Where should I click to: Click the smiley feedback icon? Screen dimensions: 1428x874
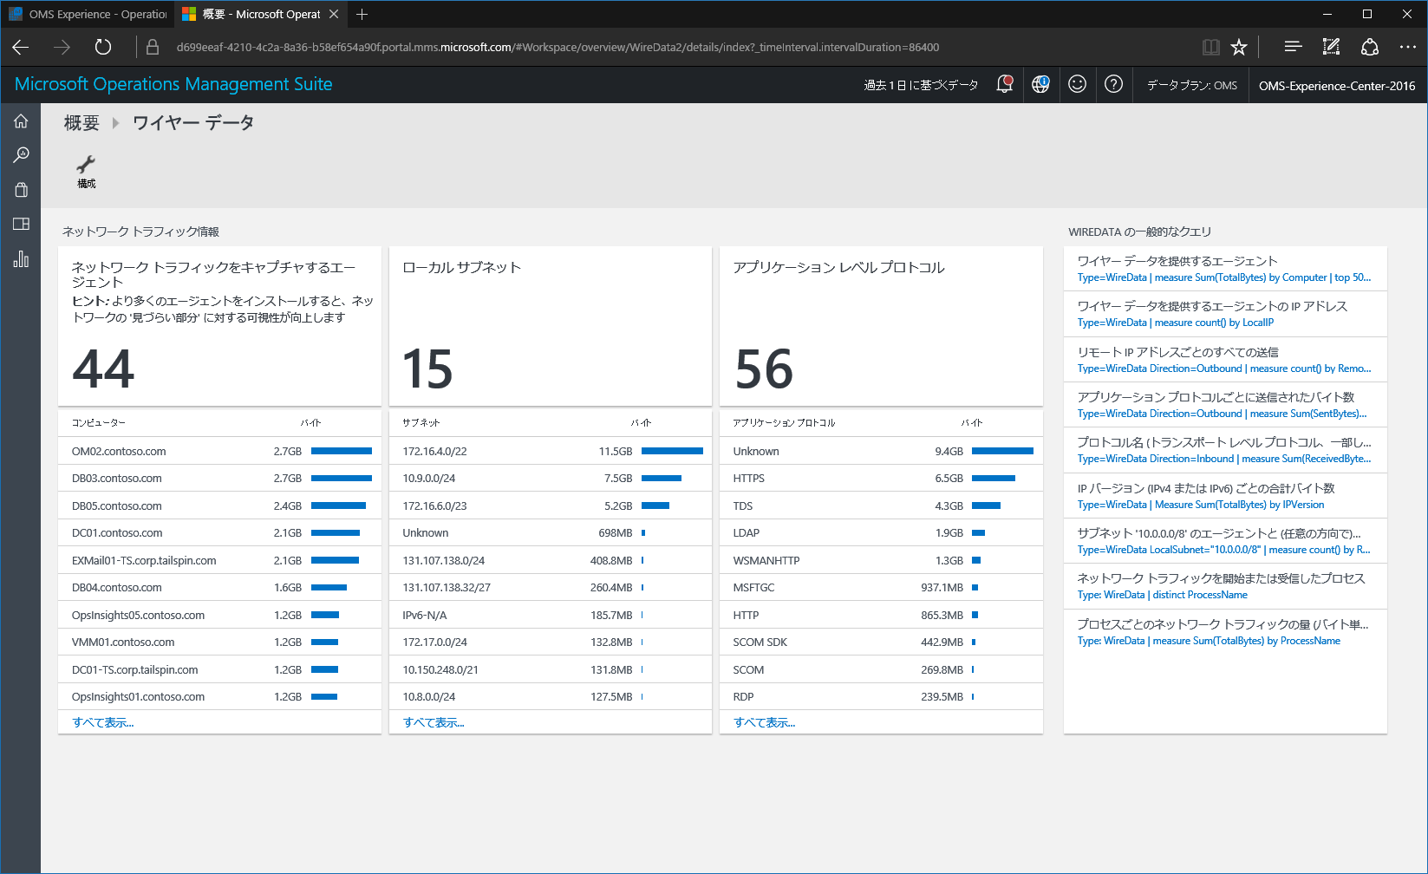click(x=1077, y=84)
